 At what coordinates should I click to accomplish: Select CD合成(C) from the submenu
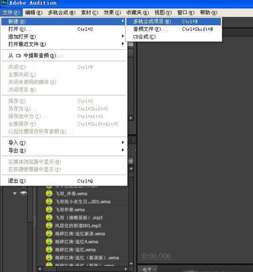(173, 36)
